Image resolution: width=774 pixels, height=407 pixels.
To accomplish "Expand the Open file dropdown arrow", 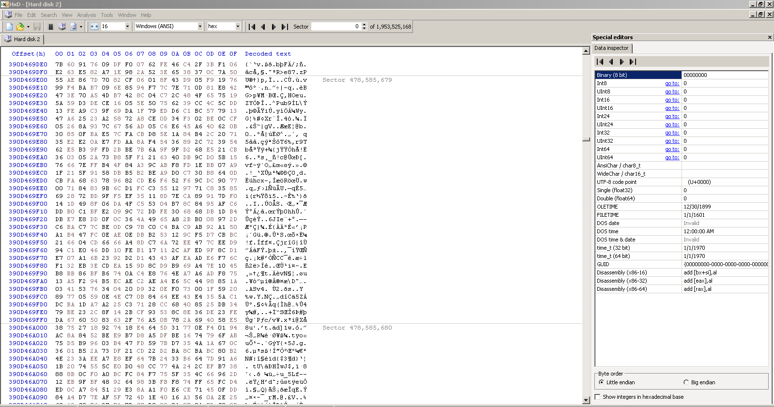I will (x=28, y=27).
